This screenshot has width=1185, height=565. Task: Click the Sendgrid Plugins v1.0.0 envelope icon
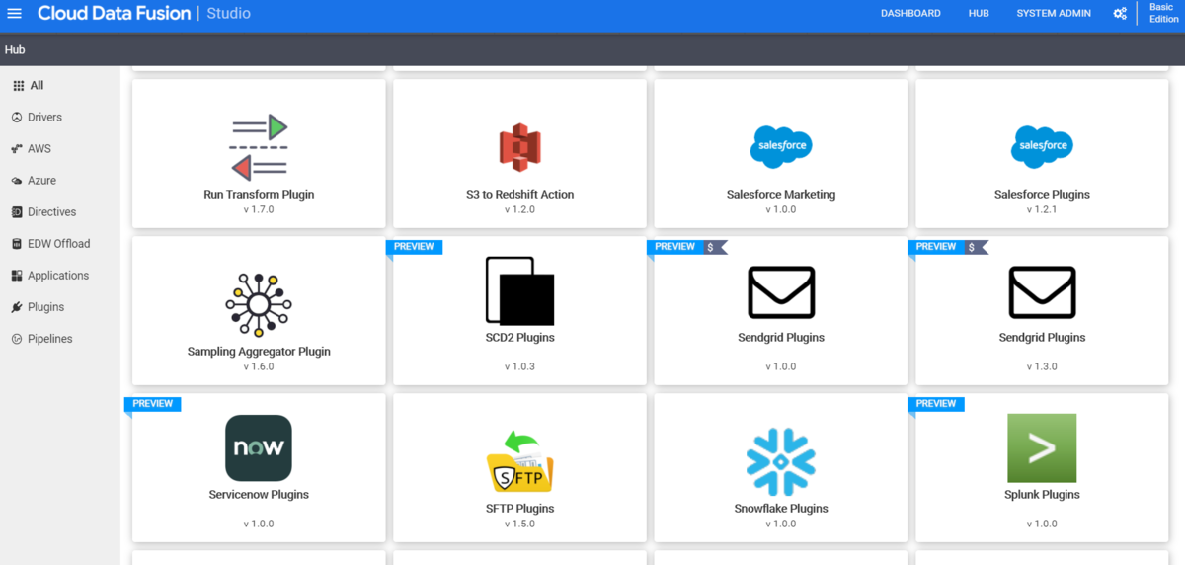(781, 292)
